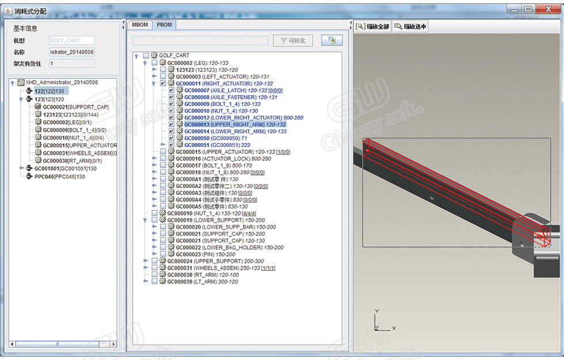The image size is (564, 360).
Task: Collapse the GOLF_CART root node
Action: 137,56
